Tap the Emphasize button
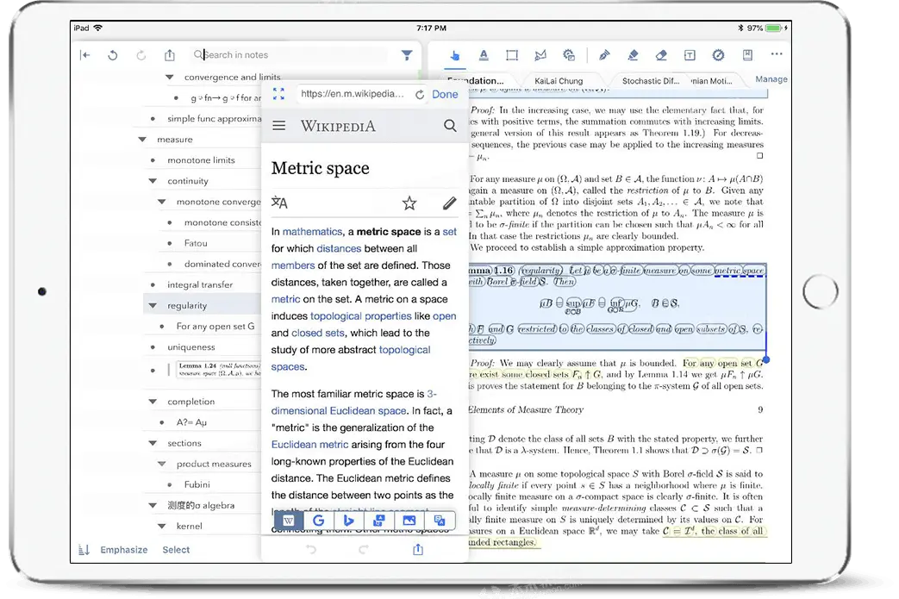This screenshot has width=899, height=599. click(x=124, y=550)
